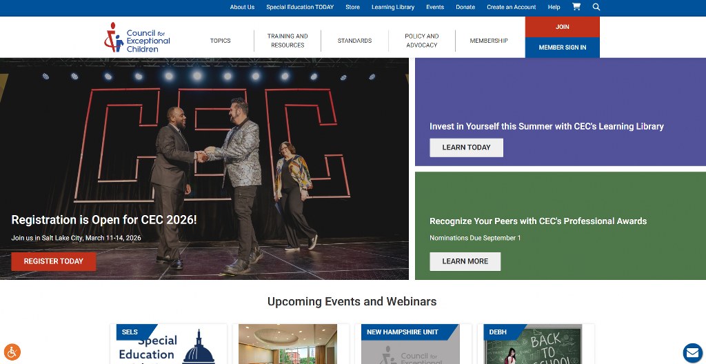The image size is (706, 364).
Task: Click the NEW HAMPSHIRE UNIT tag label
Action: point(409,332)
